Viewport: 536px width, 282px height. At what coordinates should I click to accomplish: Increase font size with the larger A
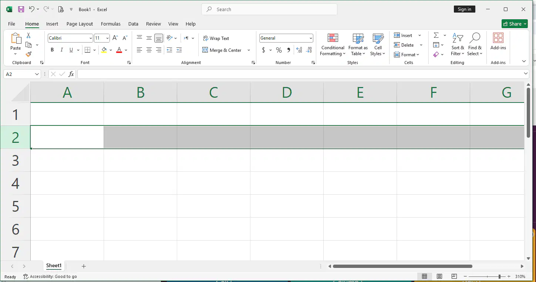pos(115,38)
